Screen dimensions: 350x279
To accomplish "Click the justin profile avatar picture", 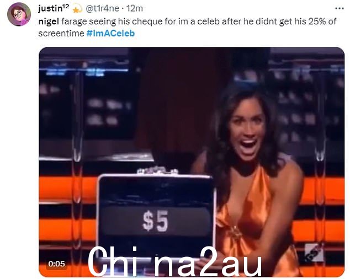I will [x=19, y=14].
